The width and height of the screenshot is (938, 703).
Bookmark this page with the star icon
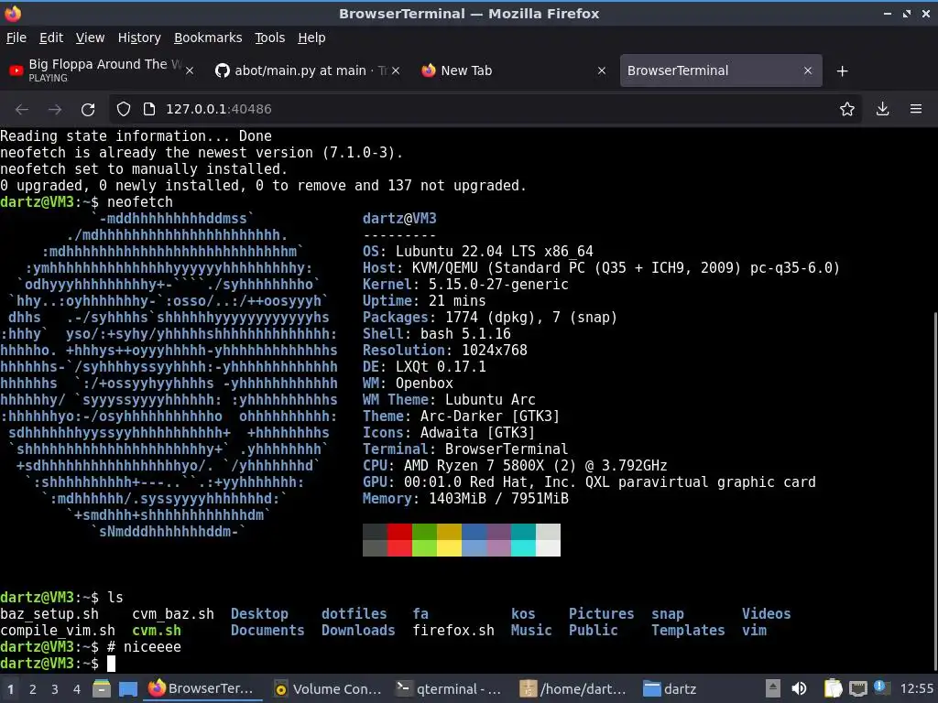coord(846,109)
